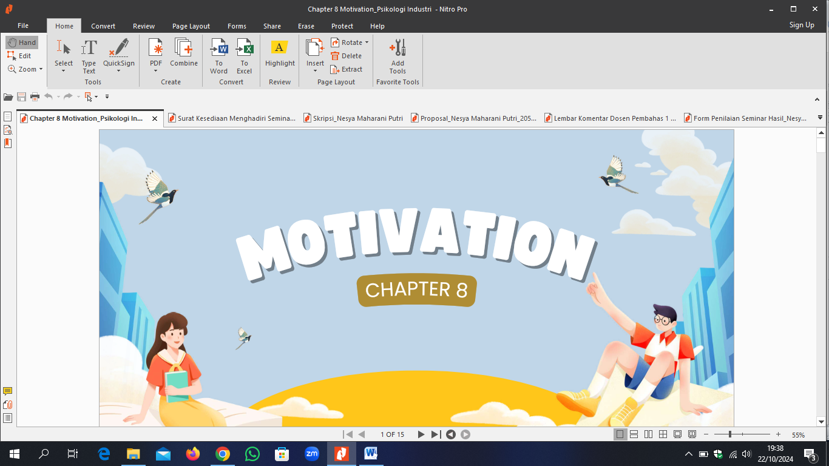Open the Combine files tool

pos(184,53)
